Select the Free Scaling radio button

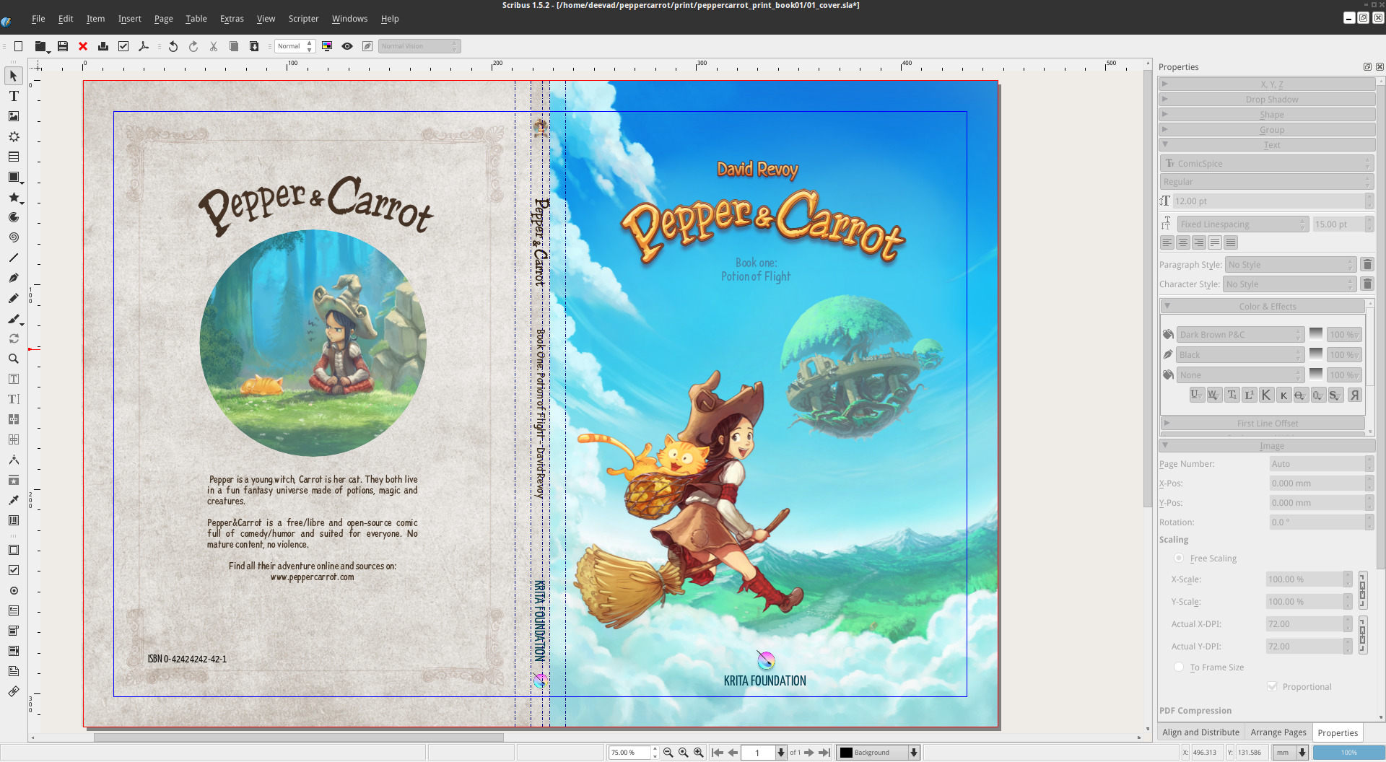click(1179, 558)
